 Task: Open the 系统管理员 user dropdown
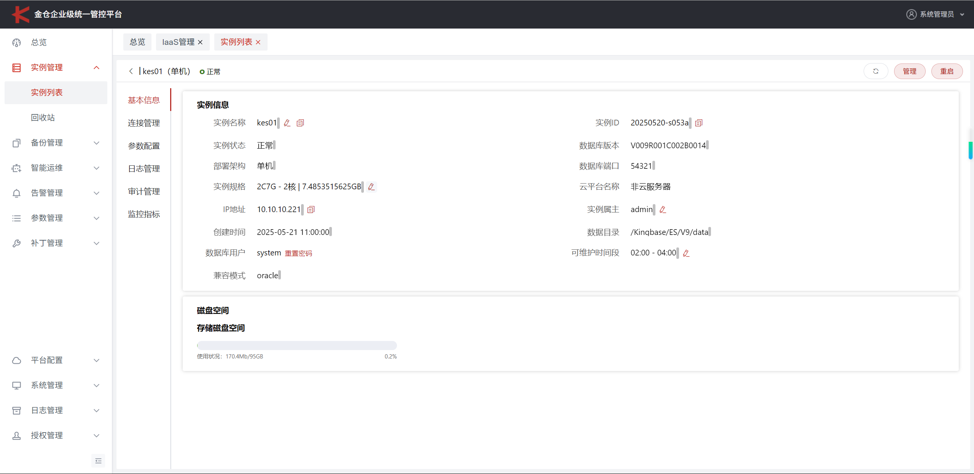tap(937, 14)
